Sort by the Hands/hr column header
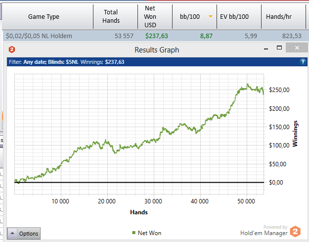The width and height of the screenshot is (309, 242). coord(283,16)
